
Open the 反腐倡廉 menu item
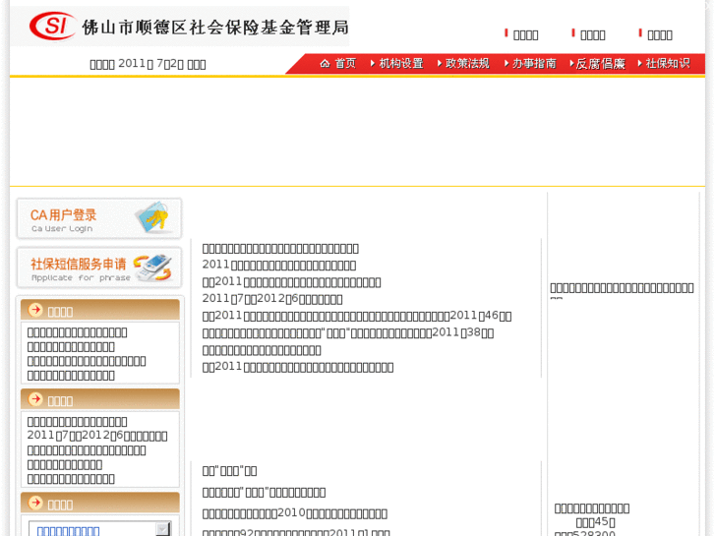[x=600, y=63]
